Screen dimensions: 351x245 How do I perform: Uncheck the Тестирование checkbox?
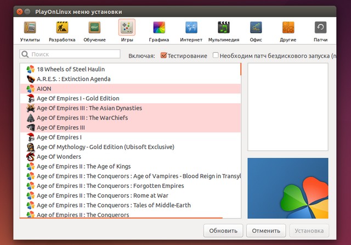click(163, 55)
